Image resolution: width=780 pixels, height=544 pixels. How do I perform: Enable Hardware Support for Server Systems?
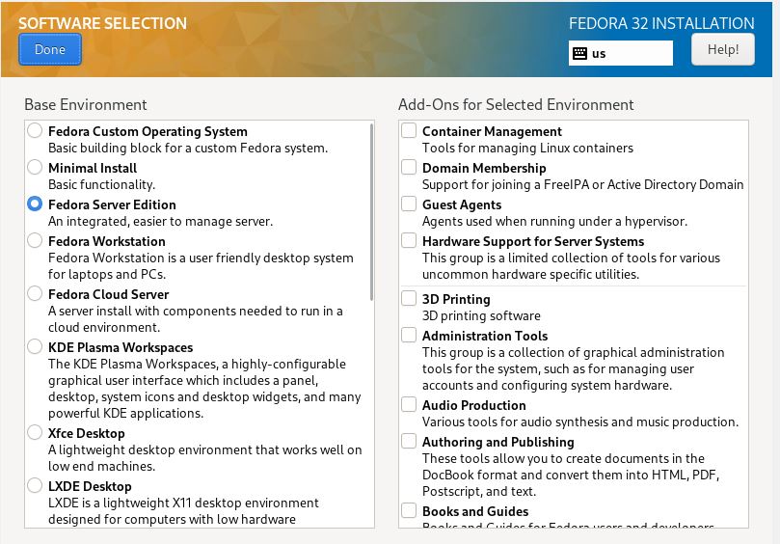(409, 240)
